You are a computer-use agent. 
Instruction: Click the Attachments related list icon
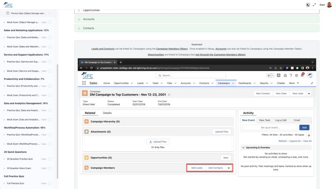pyautogui.click(x=86, y=132)
